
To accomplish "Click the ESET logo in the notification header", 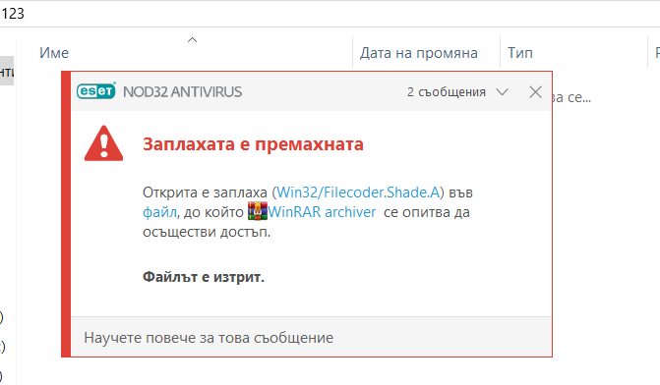I will pyautogui.click(x=96, y=90).
